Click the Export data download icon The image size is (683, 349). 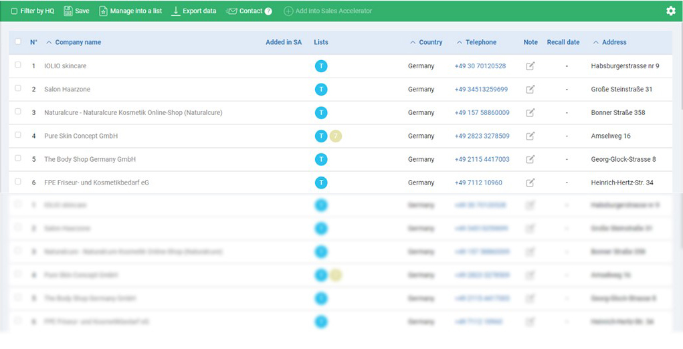point(176,11)
